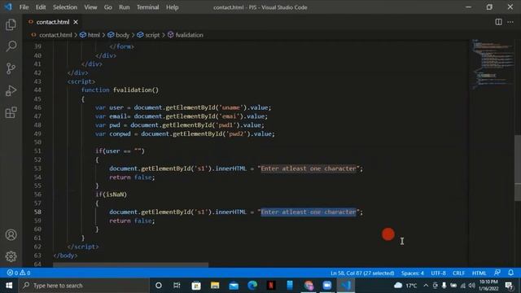Click "return false;" on line 54

(x=132, y=177)
